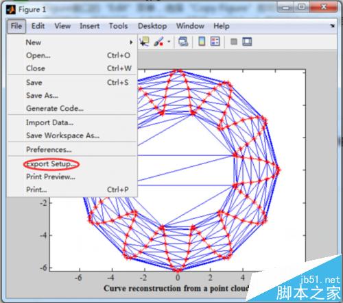Image resolution: width=343 pixels, height=303 pixels.
Task: Close the Figure 1 window
Action: [323, 8]
